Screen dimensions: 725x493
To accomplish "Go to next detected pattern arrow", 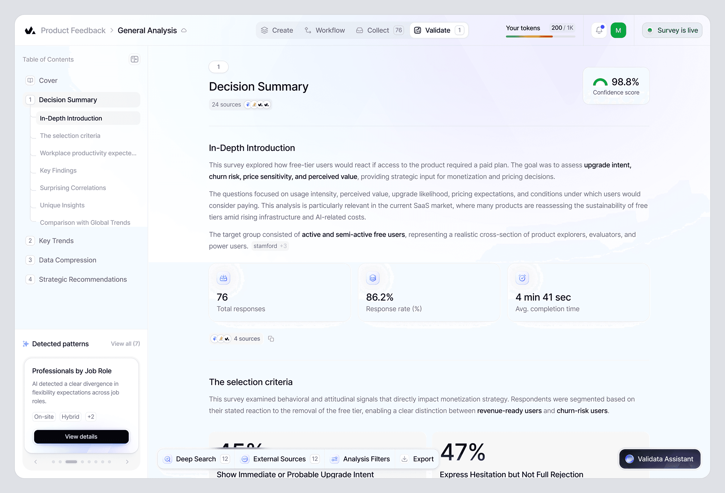I will click(127, 462).
